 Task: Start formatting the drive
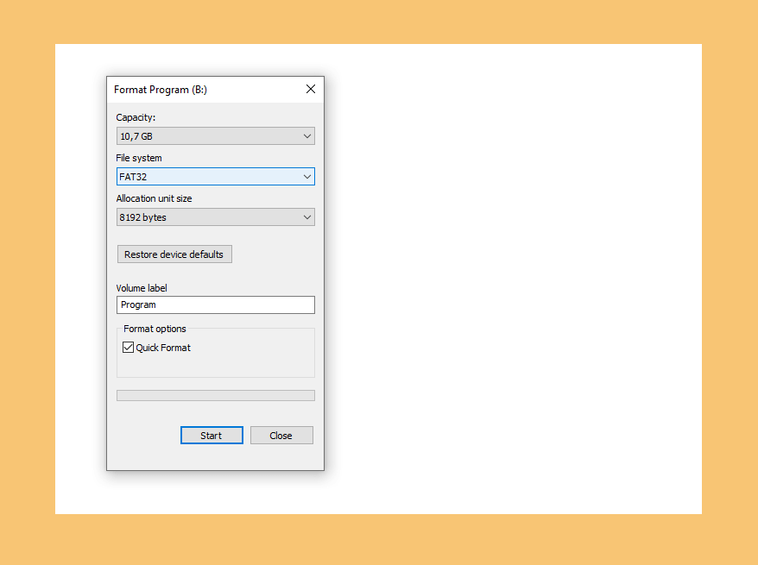coord(212,435)
